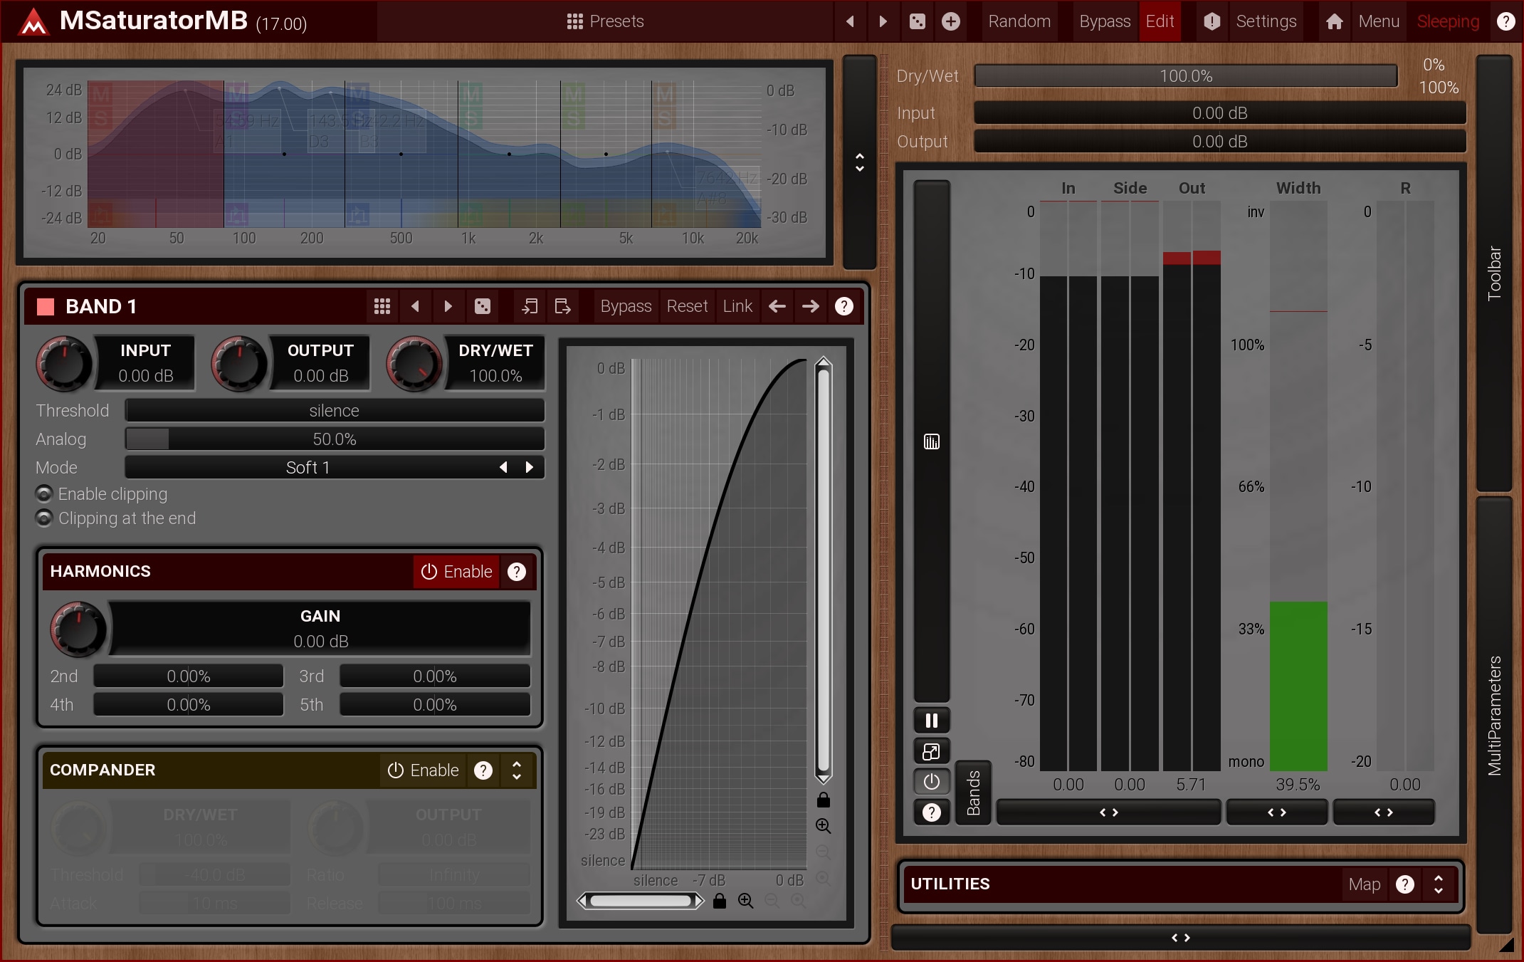The image size is (1524, 962).
Task: Pause the meters with the pause icon
Action: click(x=931, y=721)
